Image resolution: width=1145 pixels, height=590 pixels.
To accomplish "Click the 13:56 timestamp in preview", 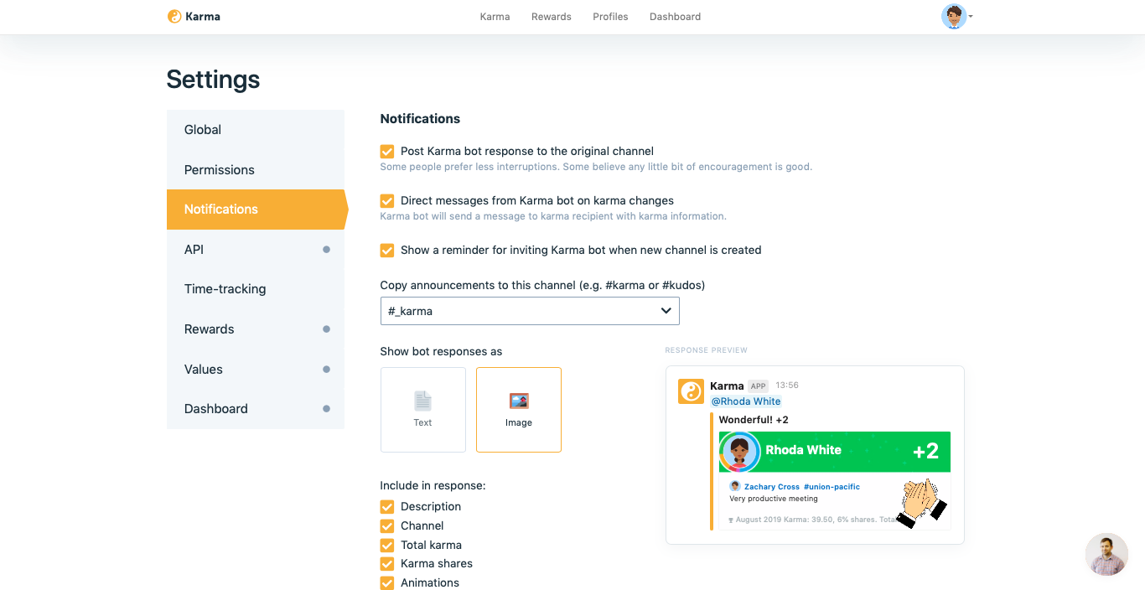I will click(787, 386).
